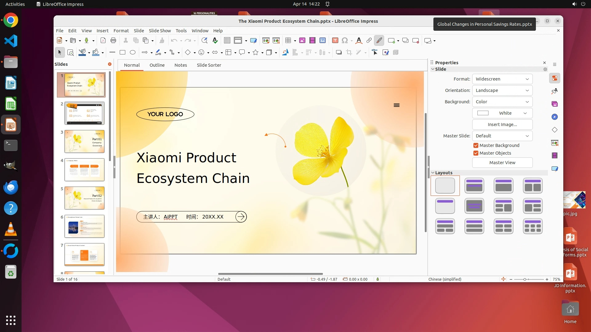Click the Master View button
591x332 pixels.
pos(502,163)
